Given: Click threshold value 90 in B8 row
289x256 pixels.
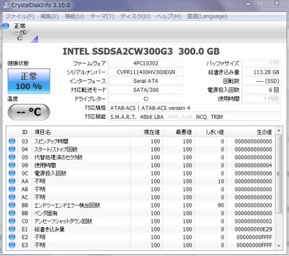Looking at the screenshot, I should 221,205.
